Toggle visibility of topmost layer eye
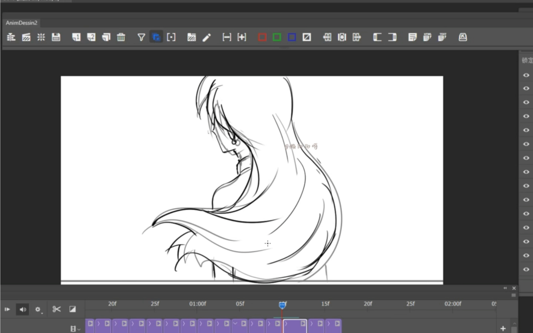The width and height of the screenshot is (533, 333). 526,75
